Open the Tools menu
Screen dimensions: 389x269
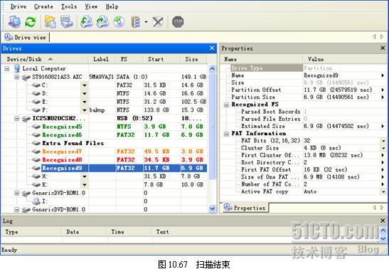[69, 6]
